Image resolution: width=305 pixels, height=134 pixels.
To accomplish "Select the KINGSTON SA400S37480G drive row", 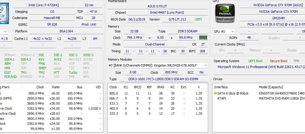I will pyautogui.click(x=259, y=93).
